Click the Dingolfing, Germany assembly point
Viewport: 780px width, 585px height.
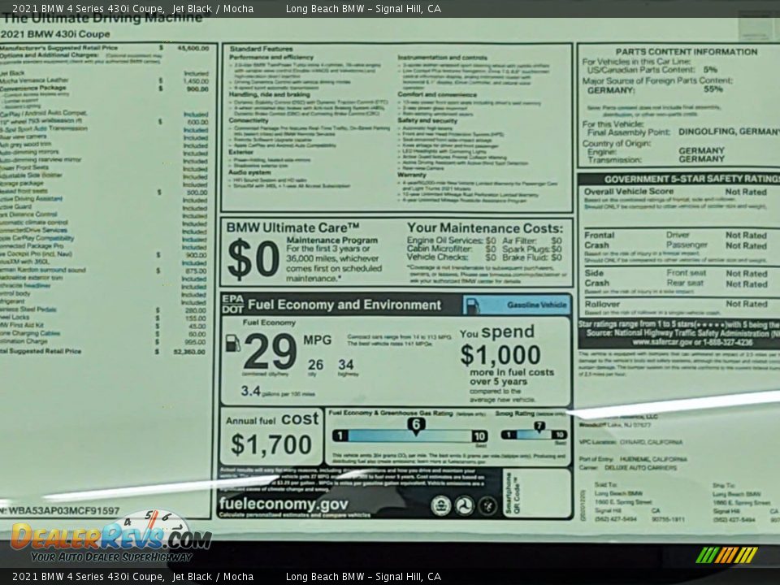click(x=729, y=132)
